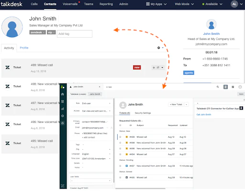The height and width of the screenshot is (194, 245).
Task: Select checkbox for ticket #499 Missed call
Action: coord(120,137)
